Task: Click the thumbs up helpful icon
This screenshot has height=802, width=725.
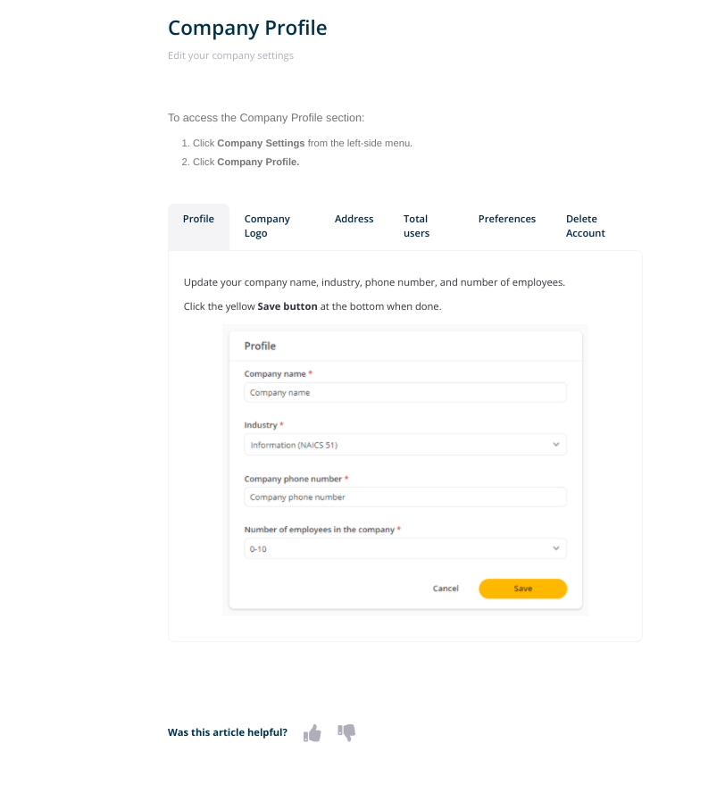Action: (312, 733)
